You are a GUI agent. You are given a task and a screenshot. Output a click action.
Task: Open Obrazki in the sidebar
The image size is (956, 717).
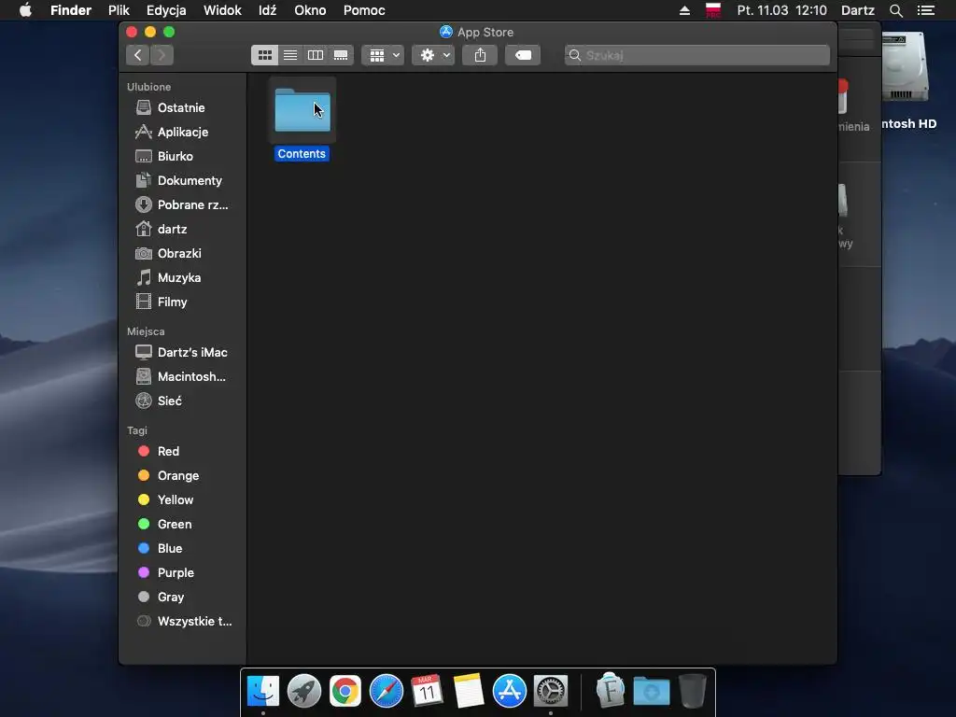point(179,254)
